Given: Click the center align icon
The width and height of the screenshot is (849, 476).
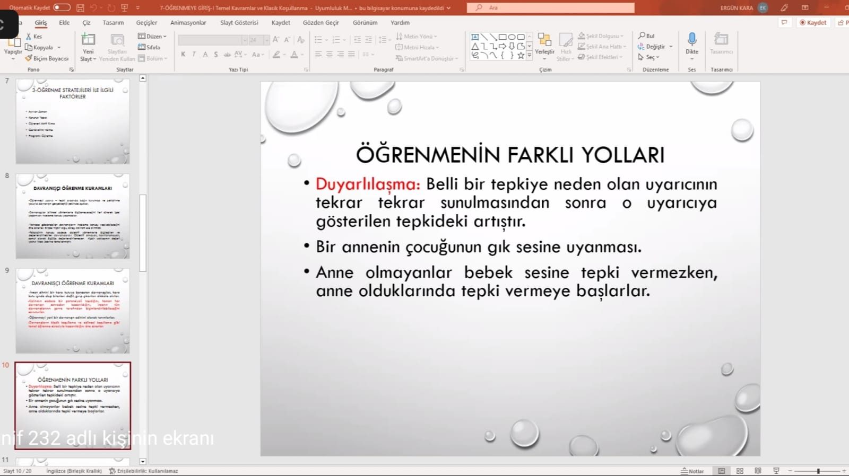Looking at the screenshot, I should coord(330,54).
